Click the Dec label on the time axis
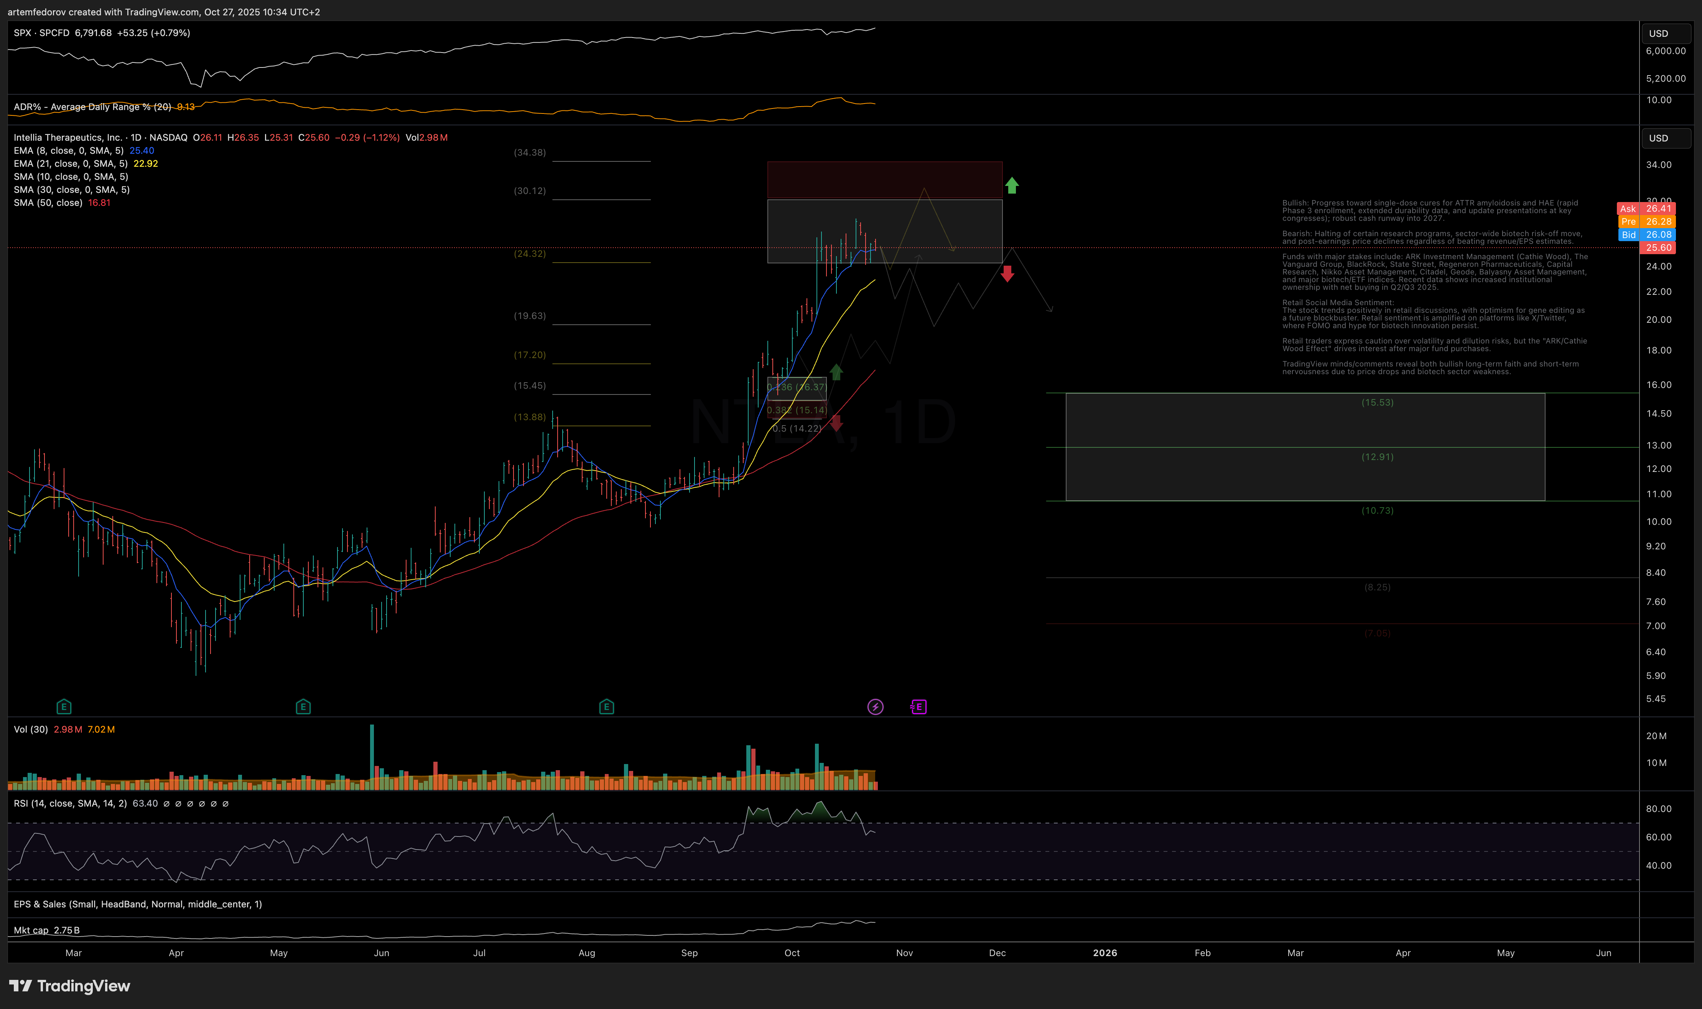 pos(997,953)
